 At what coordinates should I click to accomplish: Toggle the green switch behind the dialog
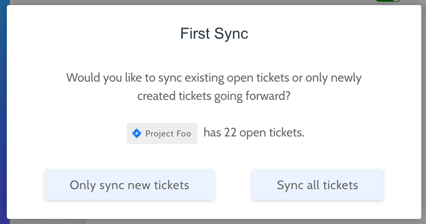click(x=388, y=1)
